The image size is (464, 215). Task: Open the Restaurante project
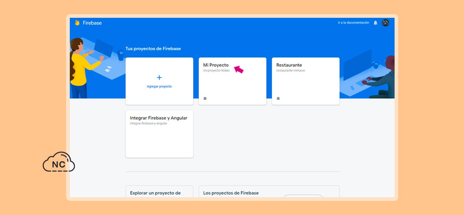(x=305, y=81)
